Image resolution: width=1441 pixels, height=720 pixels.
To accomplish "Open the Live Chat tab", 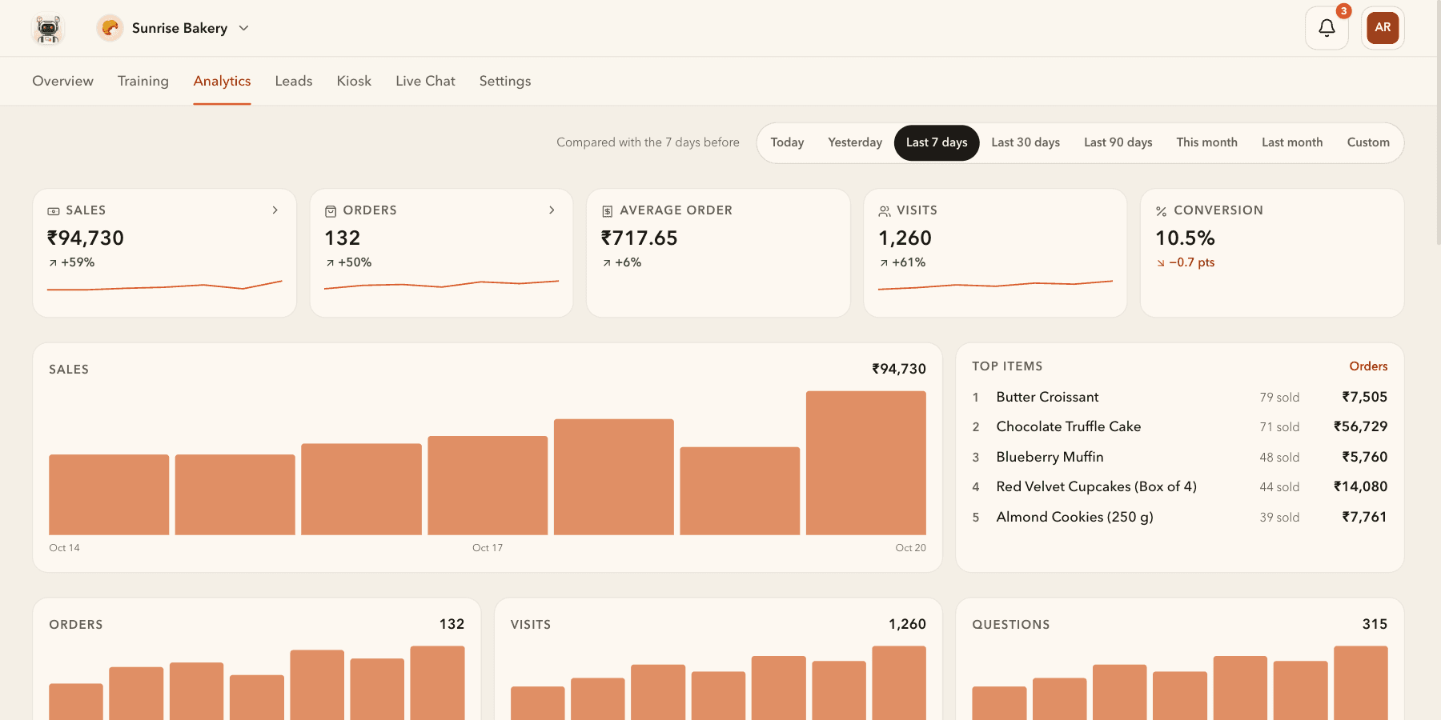I will click(425, 81).
